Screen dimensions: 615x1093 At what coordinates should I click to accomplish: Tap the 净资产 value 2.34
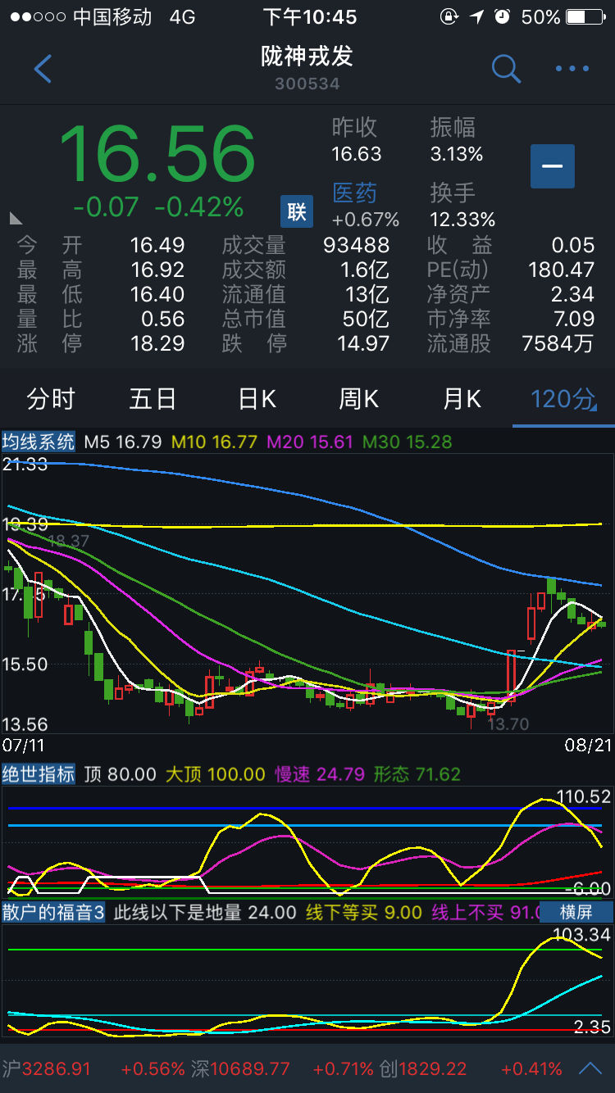pyautogui.click(x=572, y=294)
